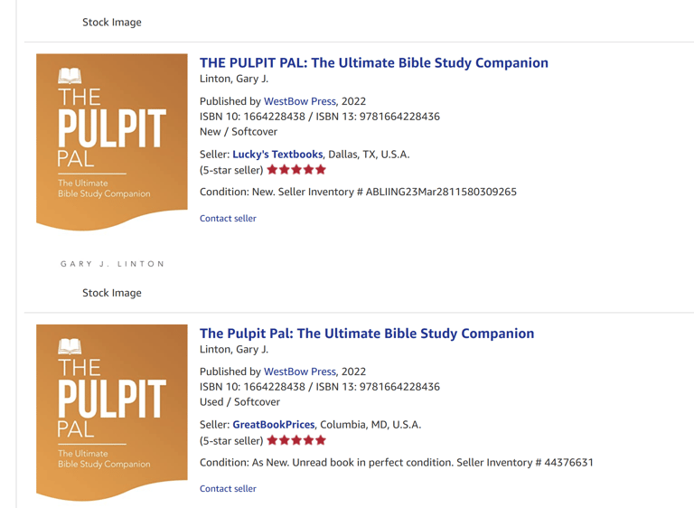This screenshot has height=508, width=694.
Task: Click the first star beside Lucky's Textbooks rating
Action: pyautogui.click(x=273, y=169)
